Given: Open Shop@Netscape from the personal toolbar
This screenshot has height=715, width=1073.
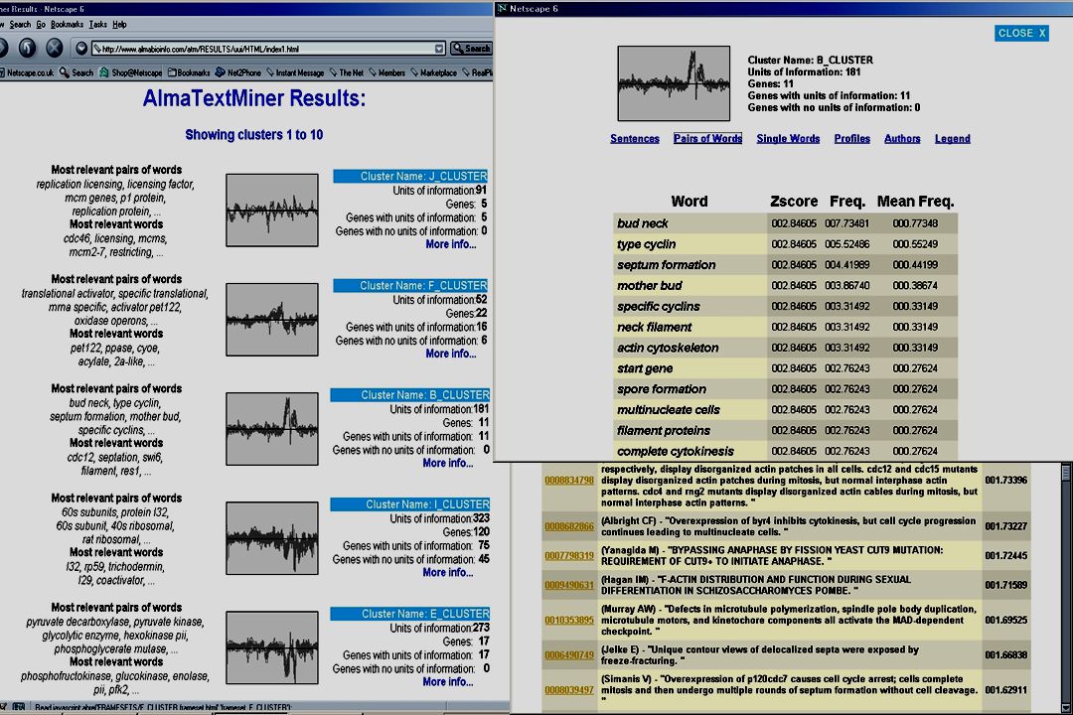Looking at the screenshot, I should pos(131,72).
